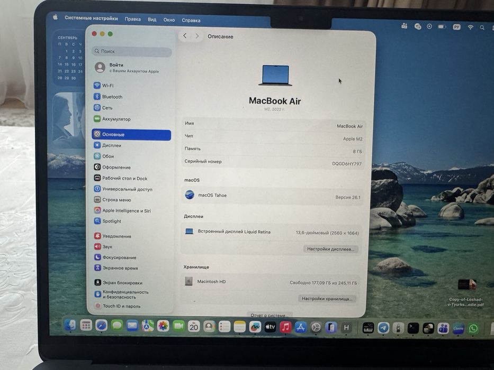The width and height of the screenshot is (494, 370).
Task: Open Copy-of-Loshad PDF file on desktop
Action: pyautogui.click(x=466, y=293)
